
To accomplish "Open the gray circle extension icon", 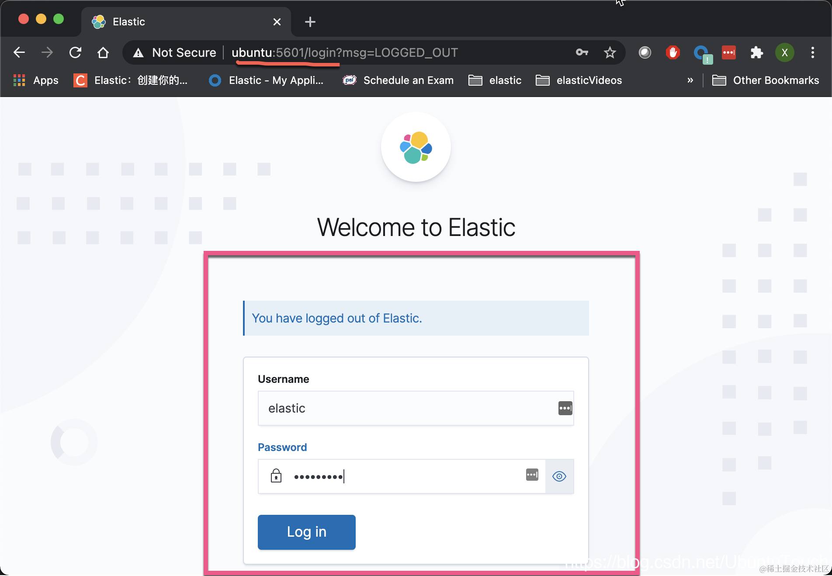I will [645, 52].
